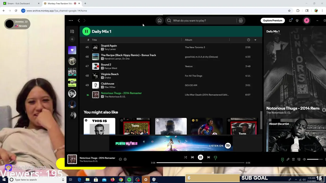Add current song to Liked Songs plus icon
The image size is (326, 183).
click(125, 159)
